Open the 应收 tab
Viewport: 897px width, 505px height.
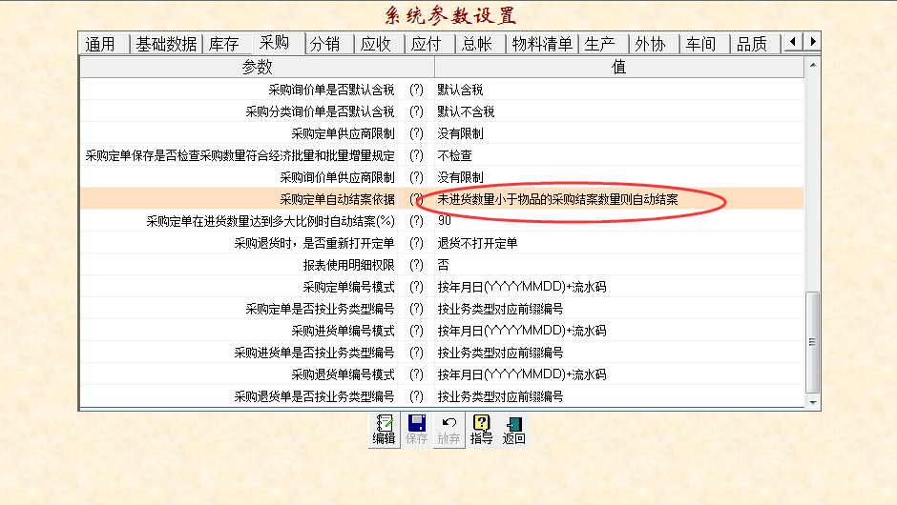click(379, 44)
